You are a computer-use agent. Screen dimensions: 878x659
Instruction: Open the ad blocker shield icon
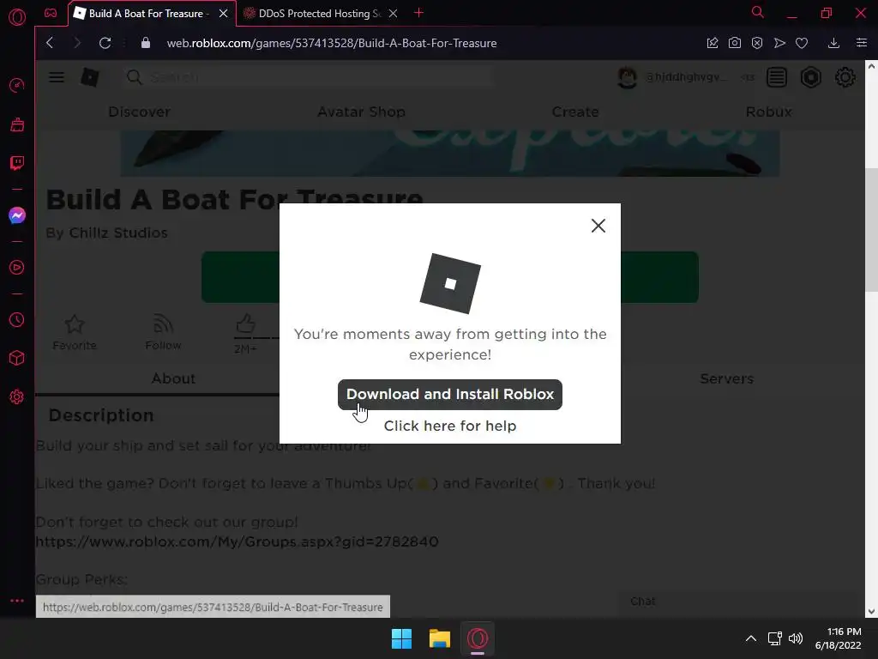pyautogui.click(x=757, y=43)
